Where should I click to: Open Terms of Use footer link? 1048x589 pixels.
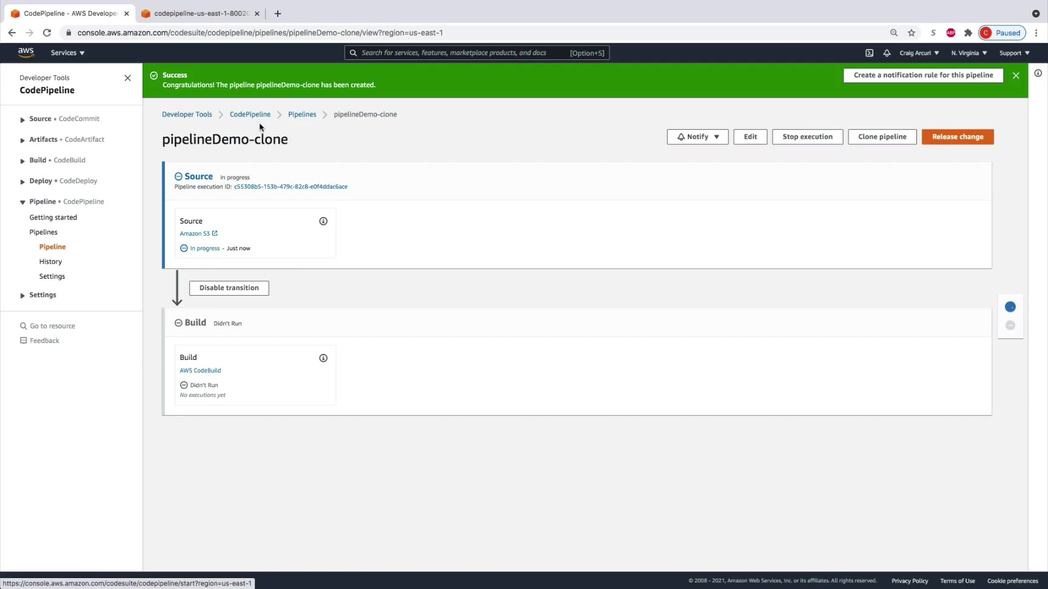point(958,581)
